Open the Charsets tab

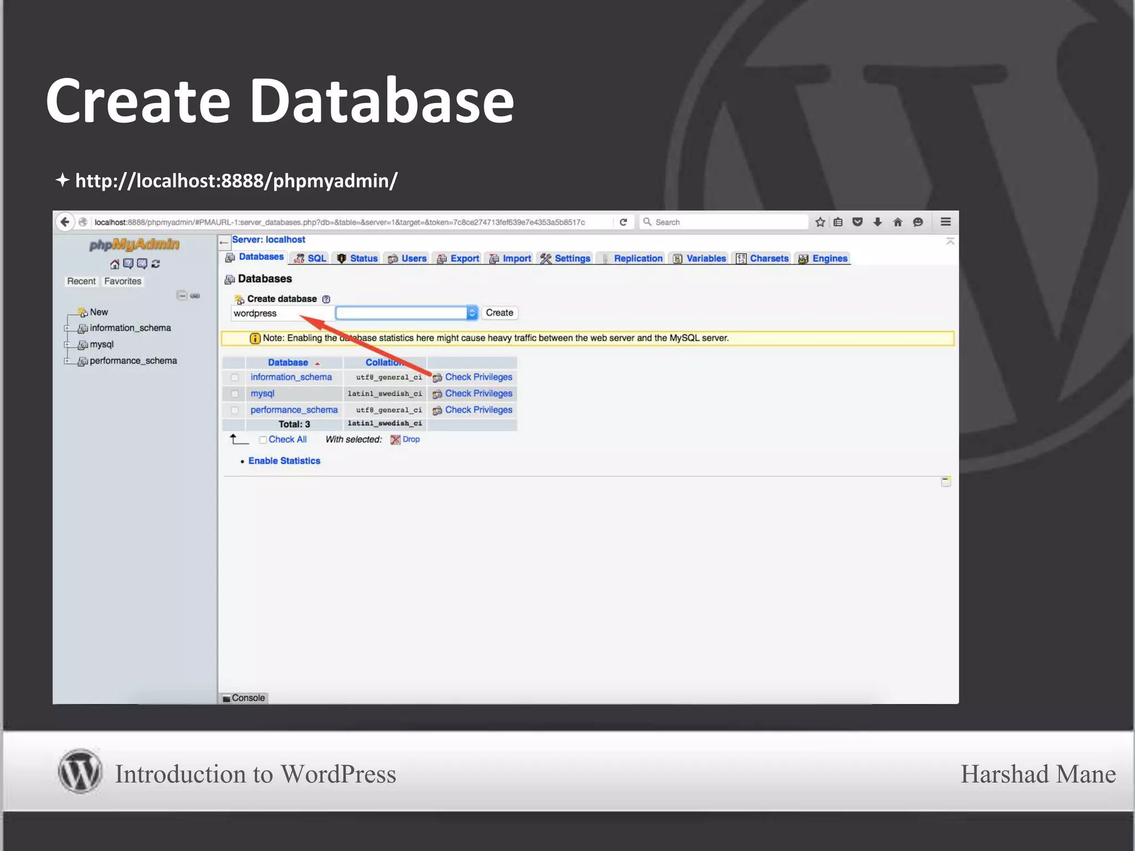[763, 258]
